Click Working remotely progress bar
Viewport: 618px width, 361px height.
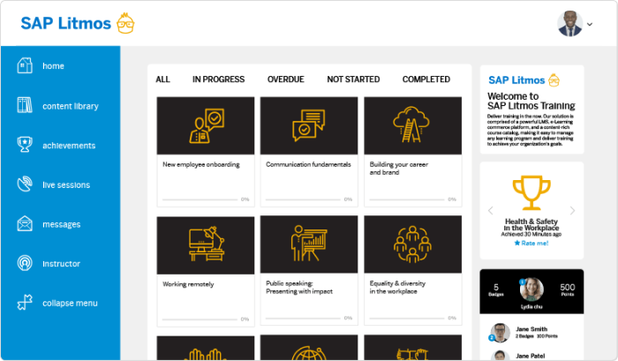tap(200, 320)
